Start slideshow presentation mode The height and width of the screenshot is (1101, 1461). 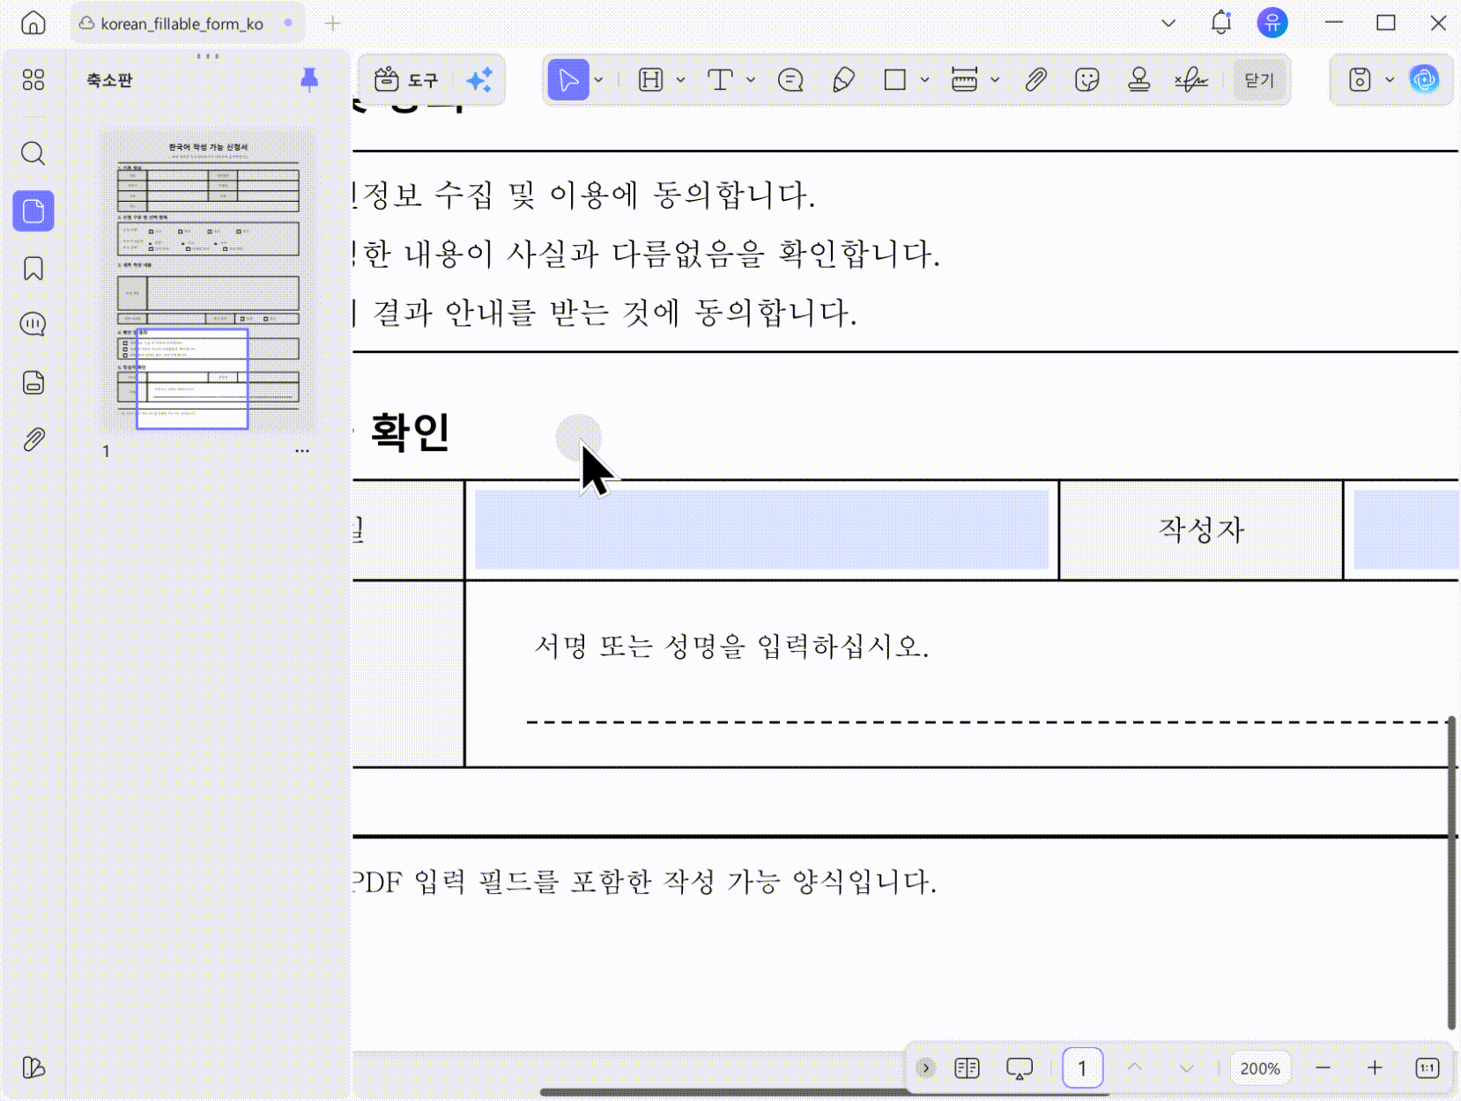(x=1020, y=1068)
